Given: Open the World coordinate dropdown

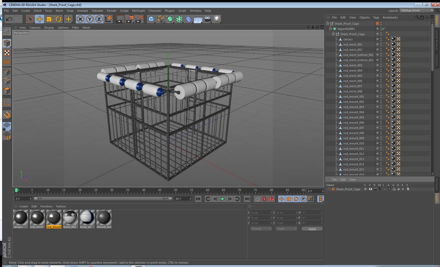Looking at the screenshot, I should pyautogui.click(x=261, y=229).
